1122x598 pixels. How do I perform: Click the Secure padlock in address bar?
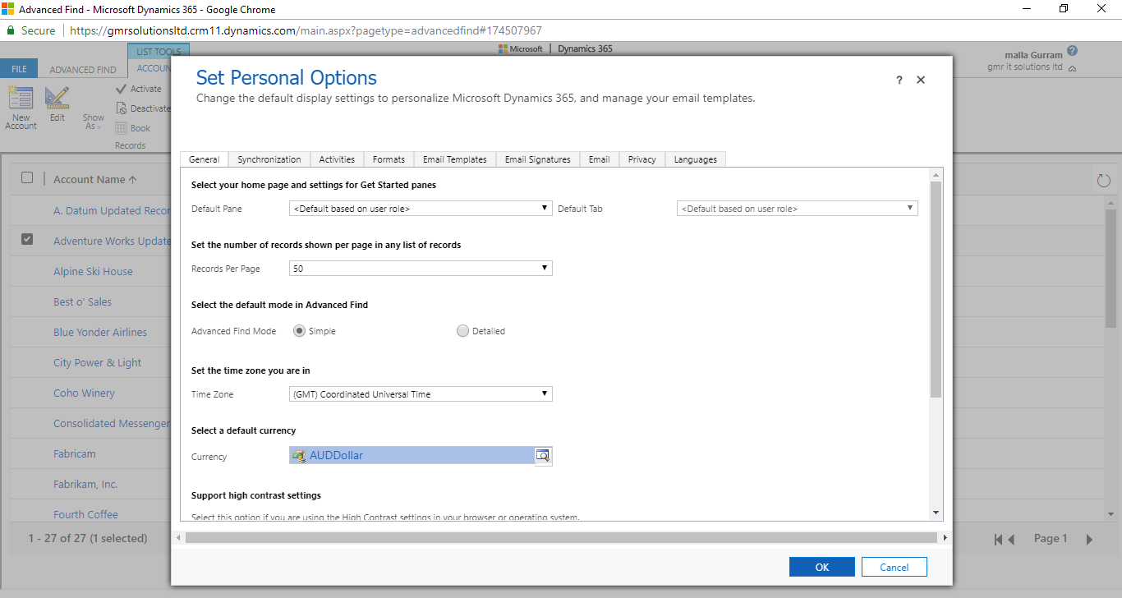[x=11, y=30]
